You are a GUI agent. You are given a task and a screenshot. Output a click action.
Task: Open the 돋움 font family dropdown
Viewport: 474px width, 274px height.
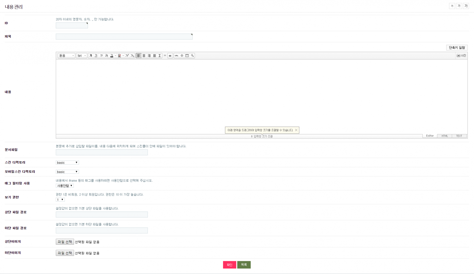(x=66, y=56)
